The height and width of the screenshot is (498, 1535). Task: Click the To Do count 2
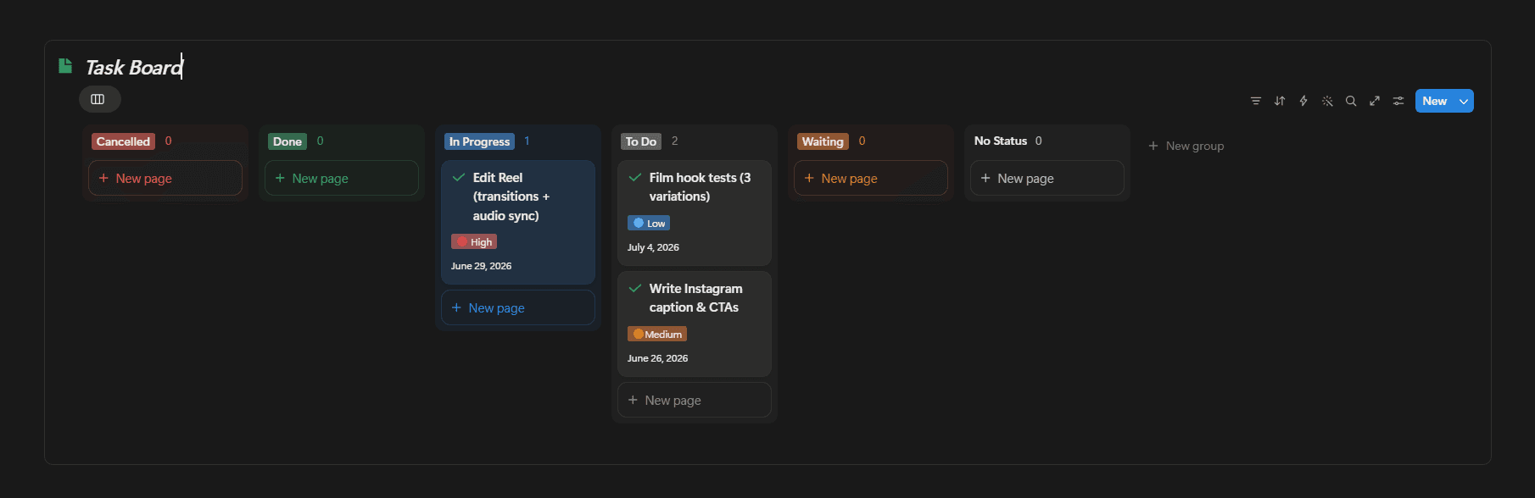(x=675, y=141)
